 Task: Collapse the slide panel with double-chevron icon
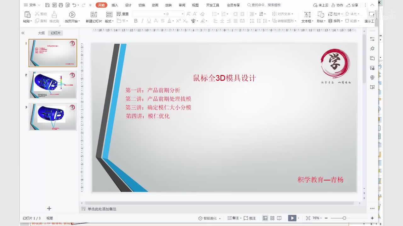[x=23, y=33]
